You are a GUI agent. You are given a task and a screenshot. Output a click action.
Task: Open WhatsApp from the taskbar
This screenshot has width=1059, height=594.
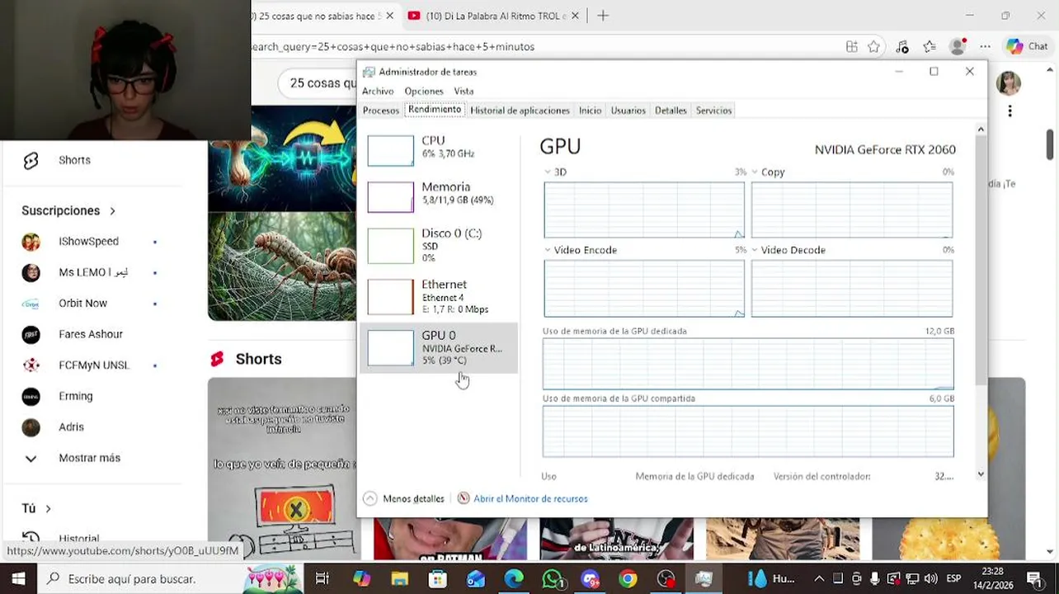coord(552,579)
